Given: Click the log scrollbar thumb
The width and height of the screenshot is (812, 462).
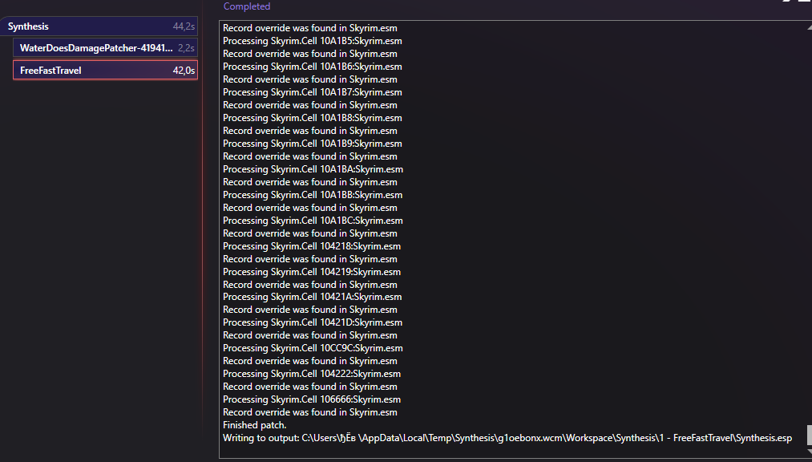Looking at the screenshot, I should 809,436.
